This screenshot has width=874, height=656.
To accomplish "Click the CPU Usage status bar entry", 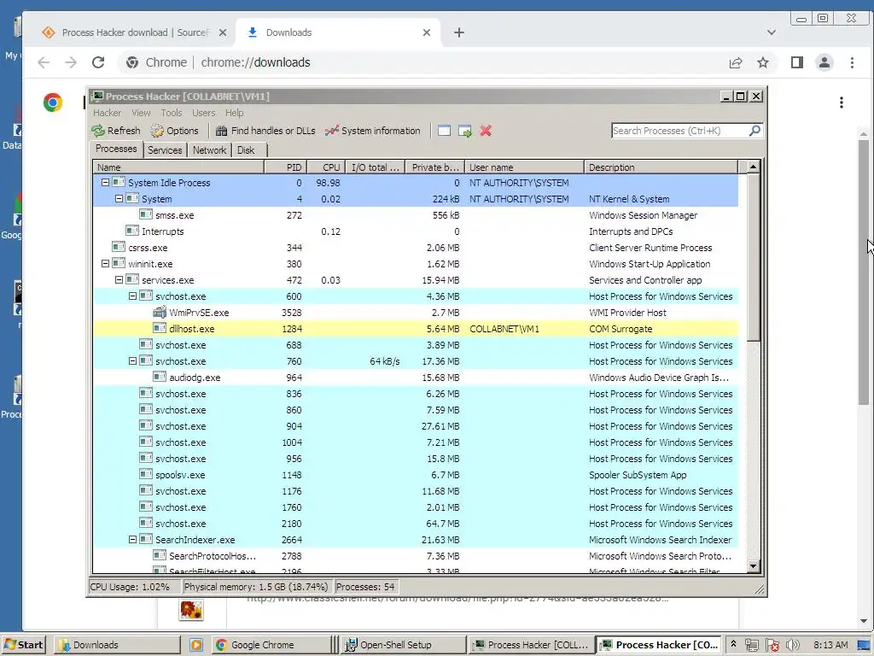I will click(x=134, y=587).
